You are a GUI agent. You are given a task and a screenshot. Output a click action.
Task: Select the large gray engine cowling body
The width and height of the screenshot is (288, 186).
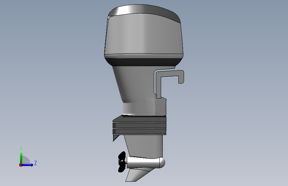(144, 35)
